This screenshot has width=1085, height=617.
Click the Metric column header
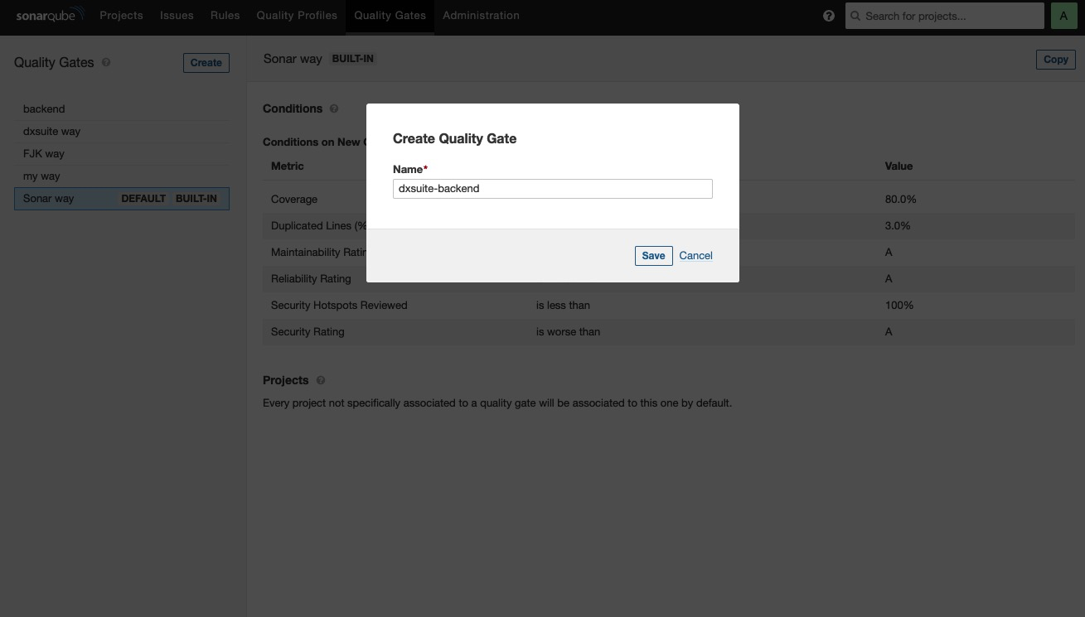click(288, 166)
